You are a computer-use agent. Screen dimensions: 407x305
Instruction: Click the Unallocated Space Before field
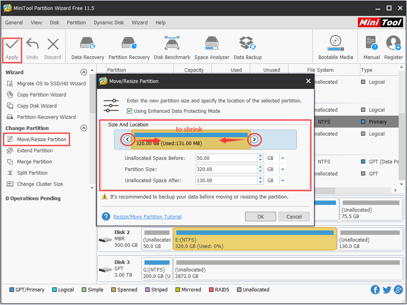[226, 158]
